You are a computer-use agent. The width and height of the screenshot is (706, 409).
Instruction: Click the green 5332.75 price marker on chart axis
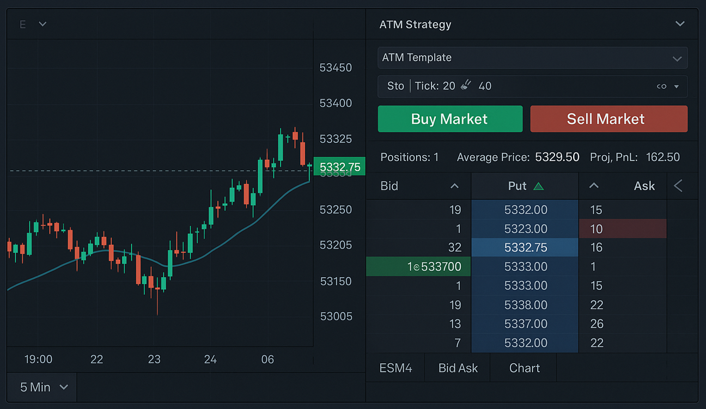click(340, 167)
